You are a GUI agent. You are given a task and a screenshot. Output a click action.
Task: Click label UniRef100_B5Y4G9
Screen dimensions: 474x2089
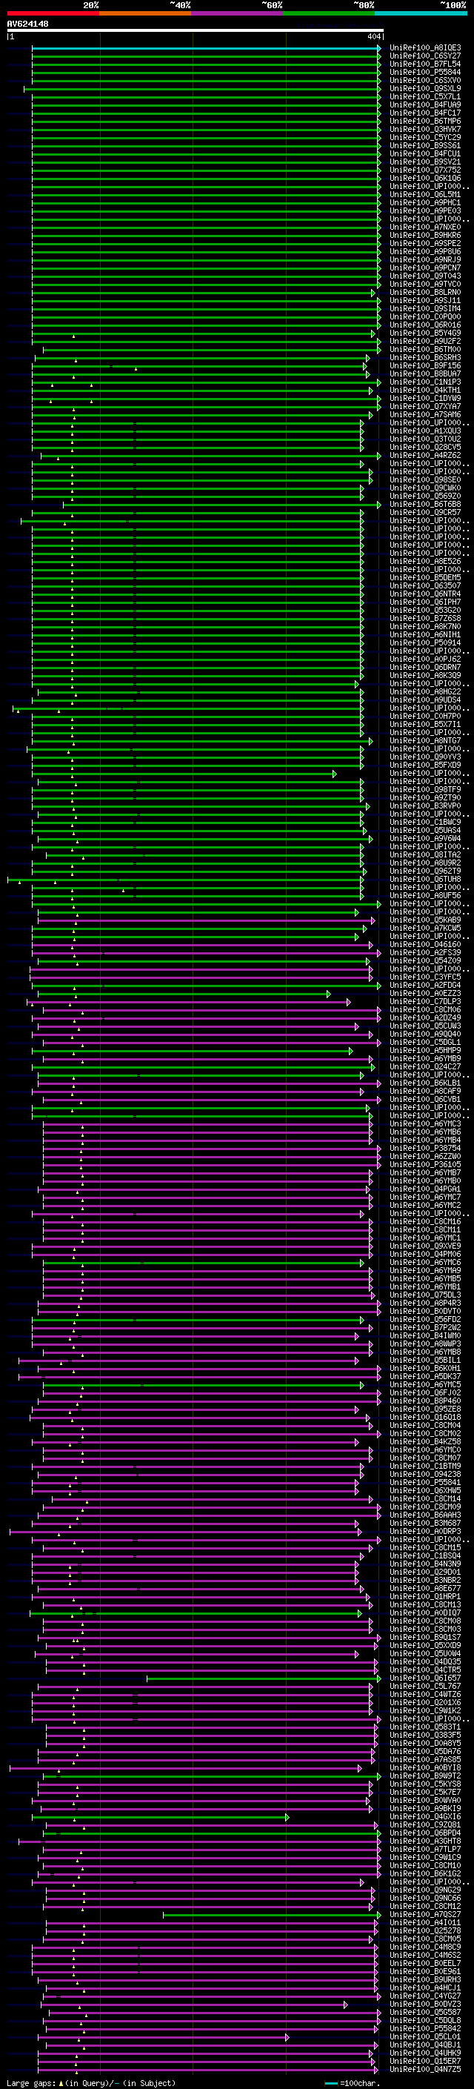pos(425,333)
